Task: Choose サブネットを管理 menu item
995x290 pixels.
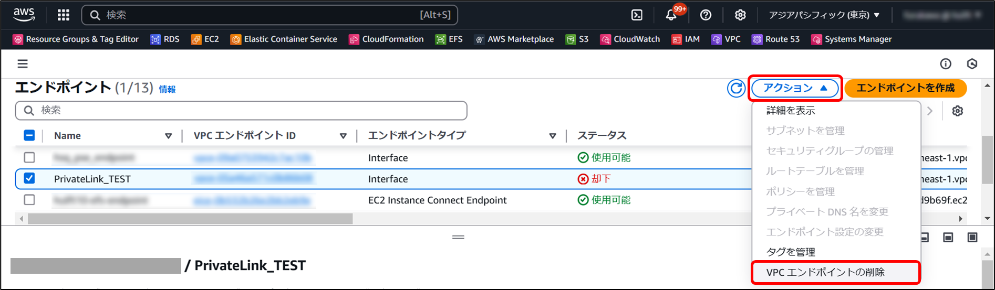Action: pos(805,131)
